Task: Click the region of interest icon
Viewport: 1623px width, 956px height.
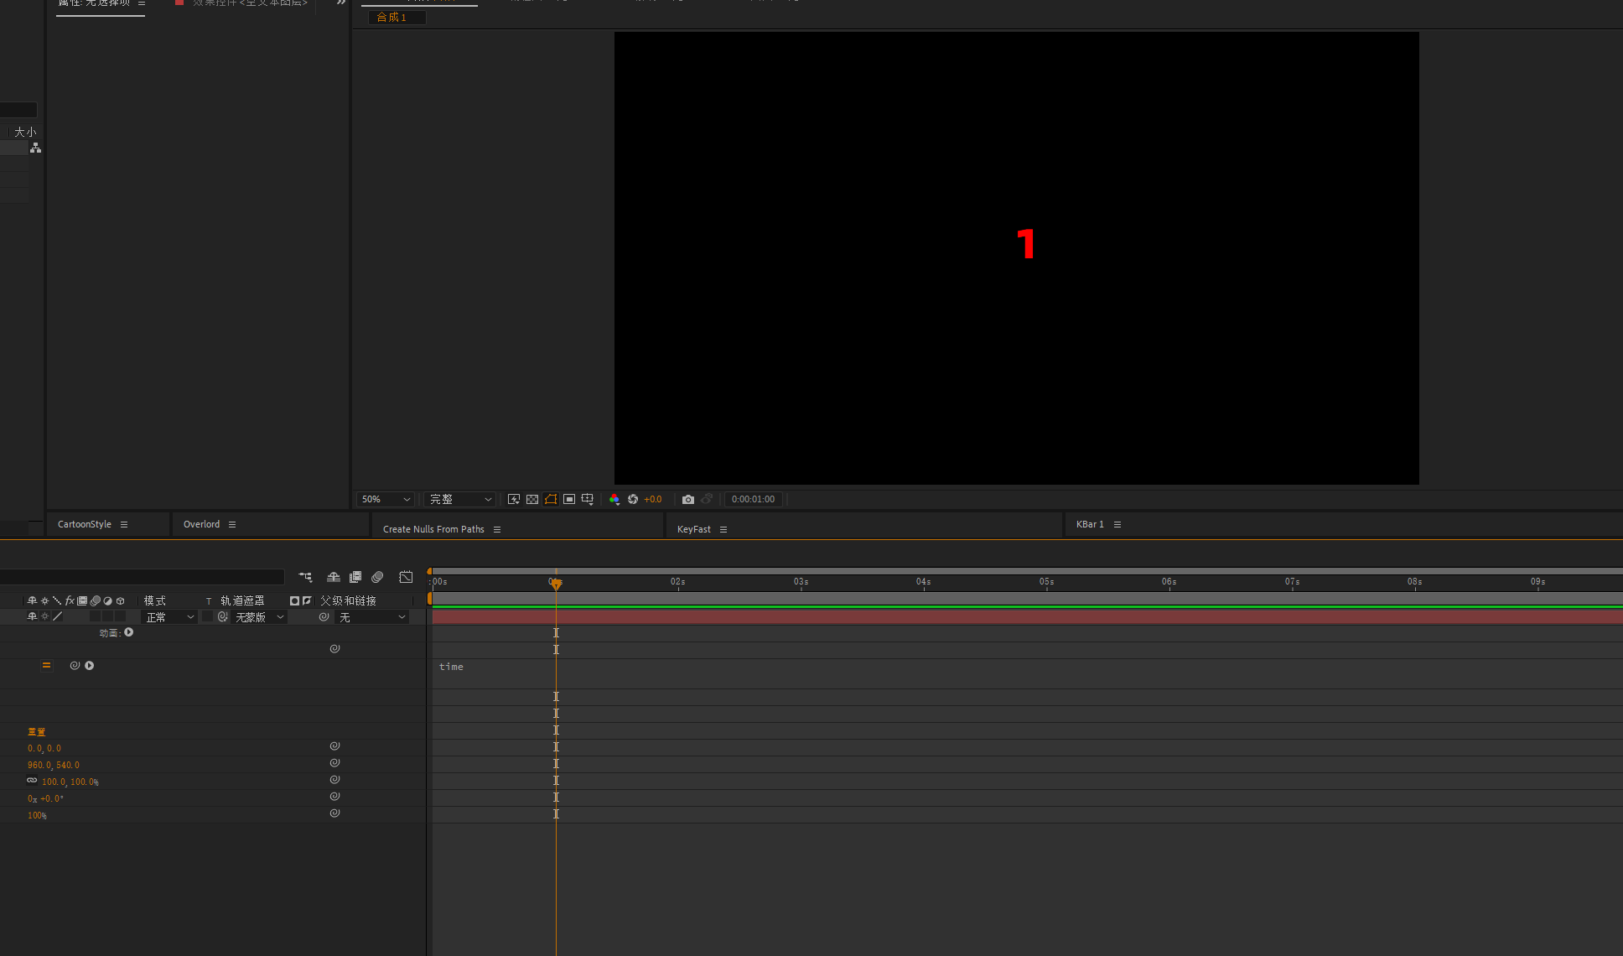Action: coord(569,499)
